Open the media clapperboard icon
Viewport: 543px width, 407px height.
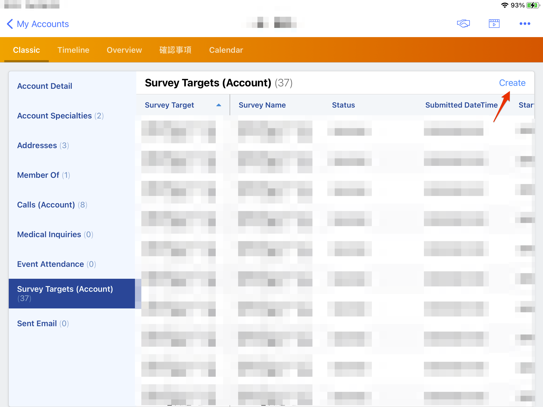pyautogui.click(x=494, y=24)
